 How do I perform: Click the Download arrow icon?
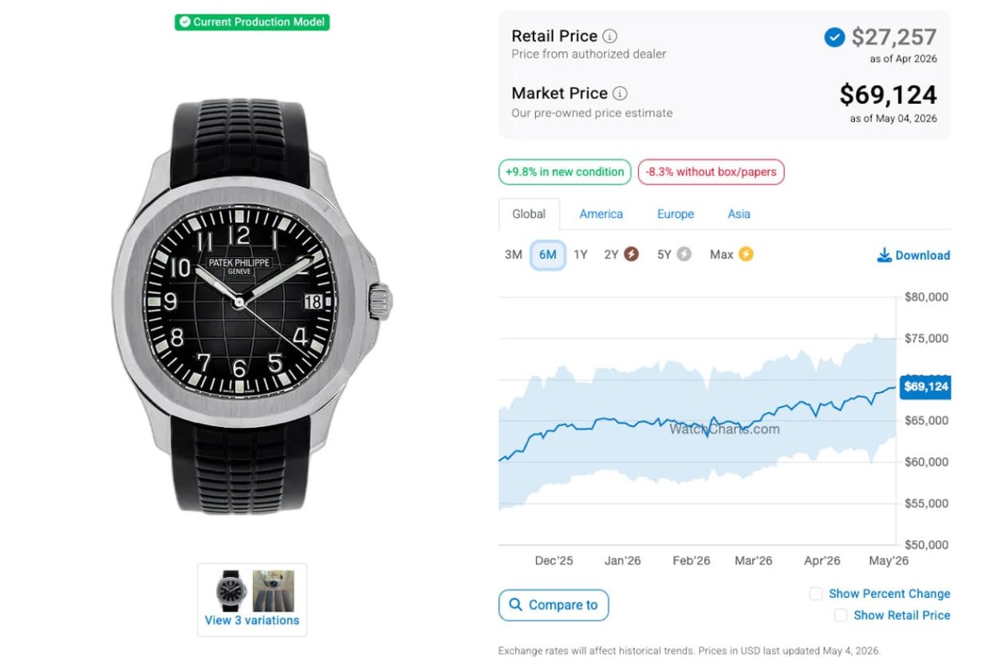[884, 255]
